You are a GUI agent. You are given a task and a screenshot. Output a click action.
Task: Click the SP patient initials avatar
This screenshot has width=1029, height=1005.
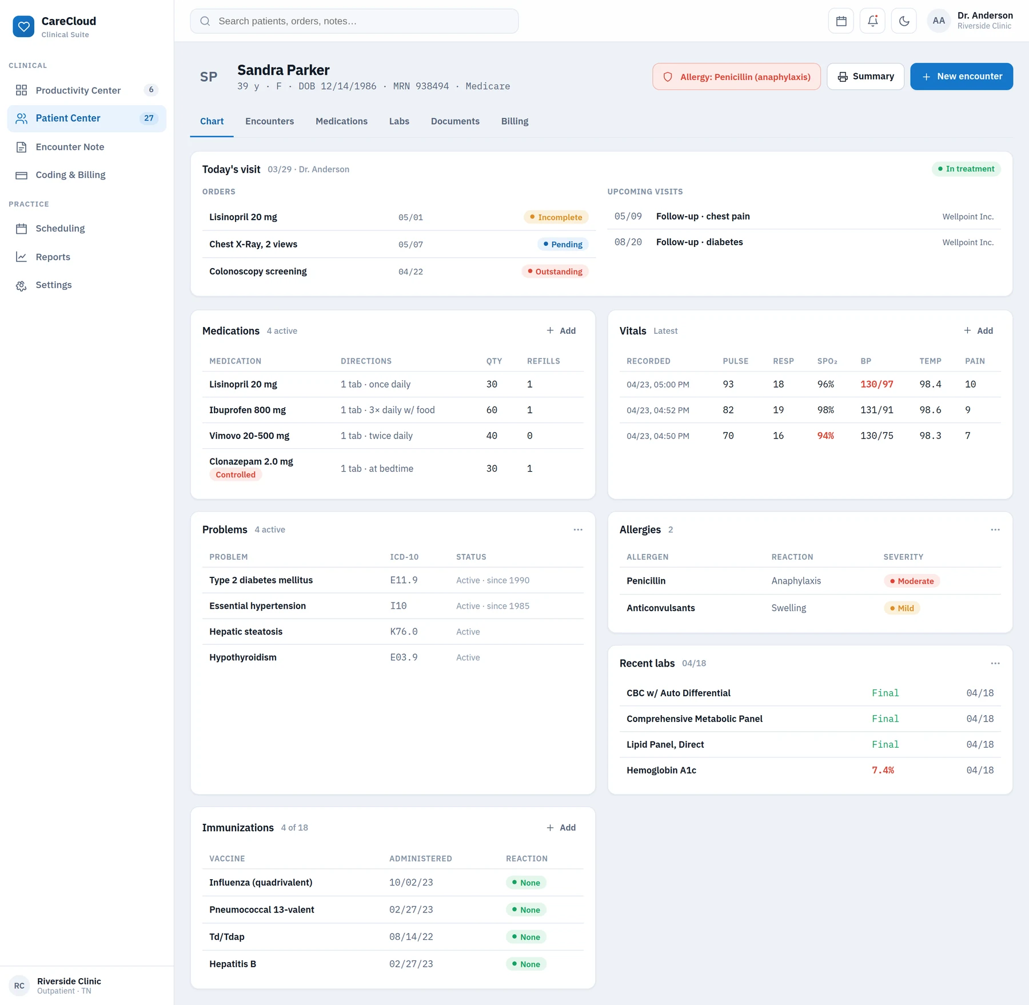209,77
